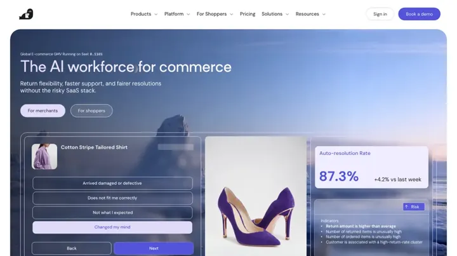Click the Auto-resolution Rate heading

(345, 153)
